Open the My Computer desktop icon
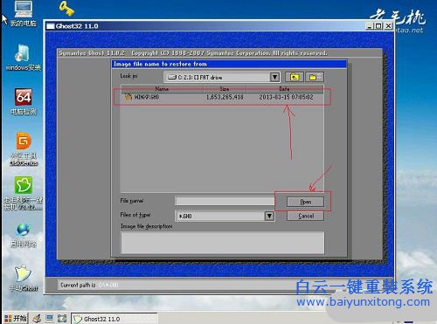Image resolution: width=437 pixels, height=324 pixels. 24,14
